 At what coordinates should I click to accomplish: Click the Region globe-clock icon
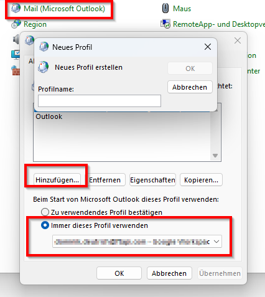coord(16,24)
